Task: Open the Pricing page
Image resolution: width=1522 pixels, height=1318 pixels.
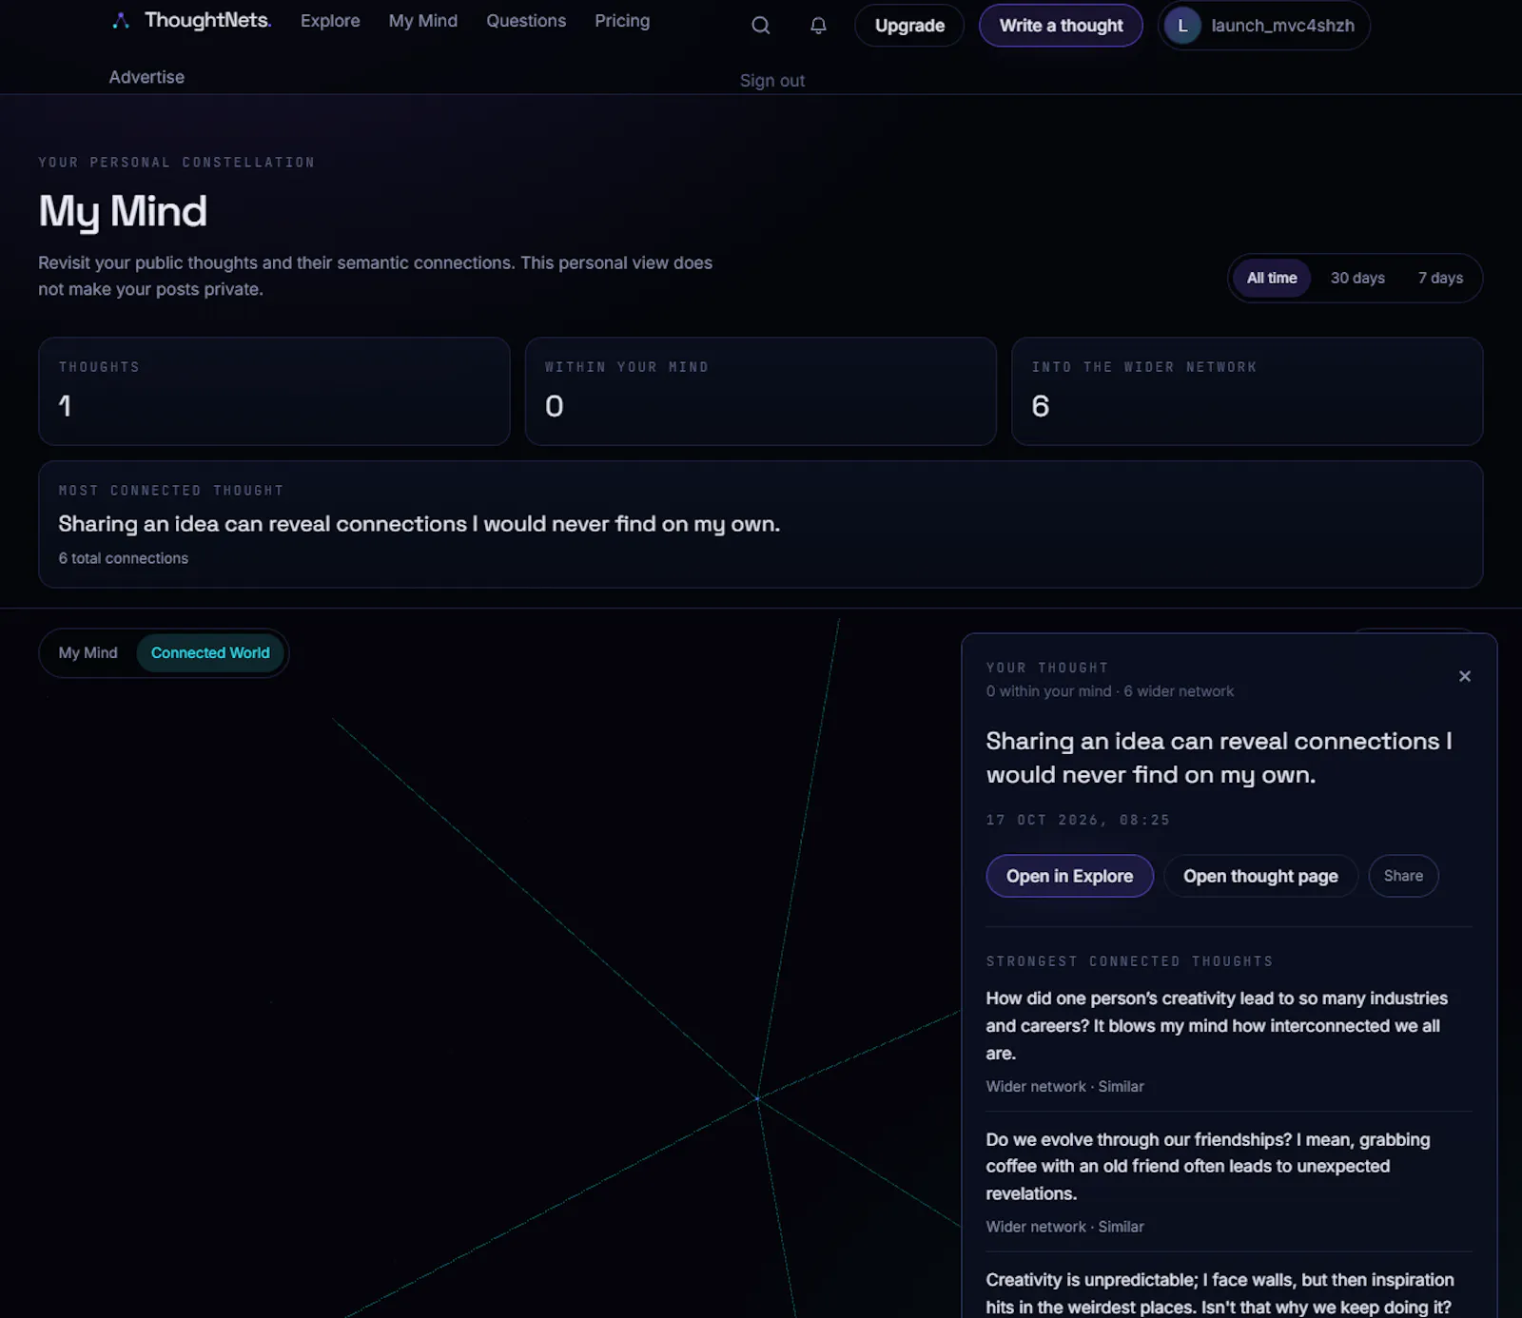Action: [622, 21]
